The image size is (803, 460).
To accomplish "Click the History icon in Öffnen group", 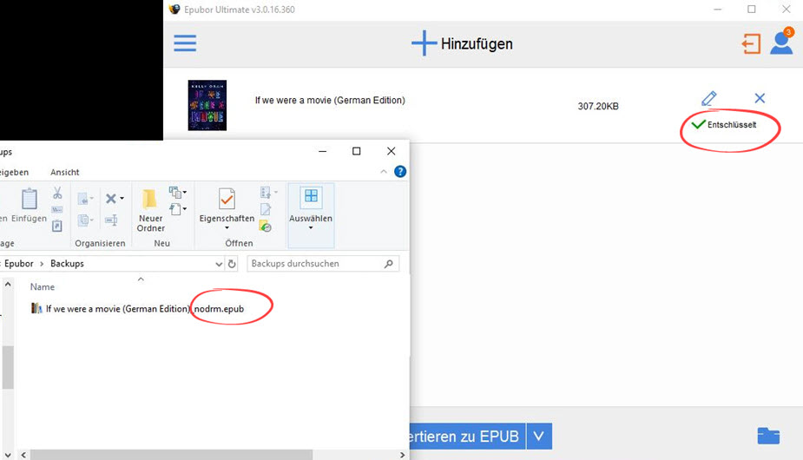I will (x=266, y=226).
